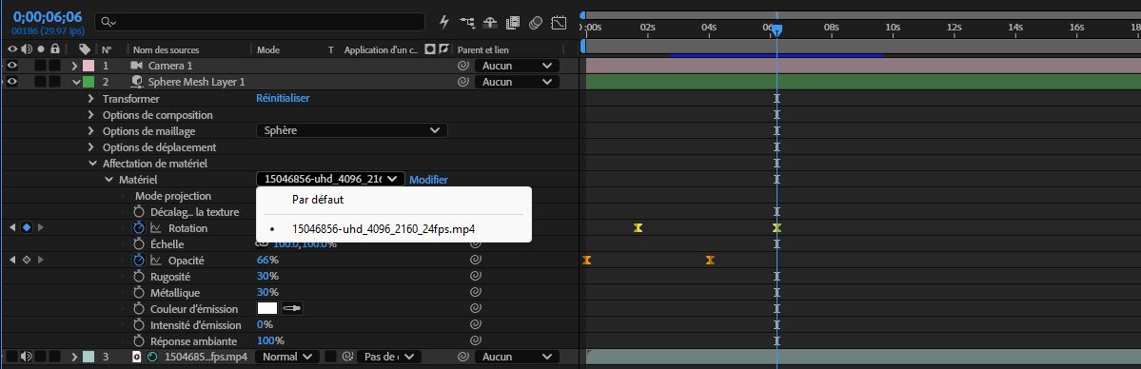Click the current timecode 0;00;06;06
Screen dimensions: 1141x369
coord(48,16)
